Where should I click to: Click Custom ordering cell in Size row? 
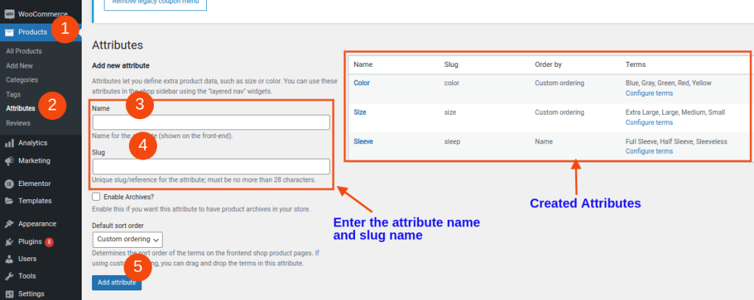tap(560, 113)
